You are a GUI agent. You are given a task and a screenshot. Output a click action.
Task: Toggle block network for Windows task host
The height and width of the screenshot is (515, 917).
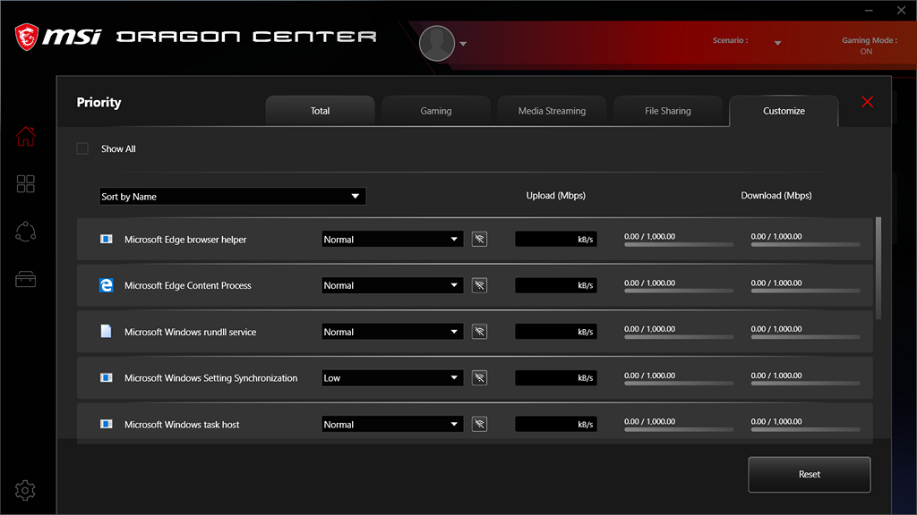480,425
